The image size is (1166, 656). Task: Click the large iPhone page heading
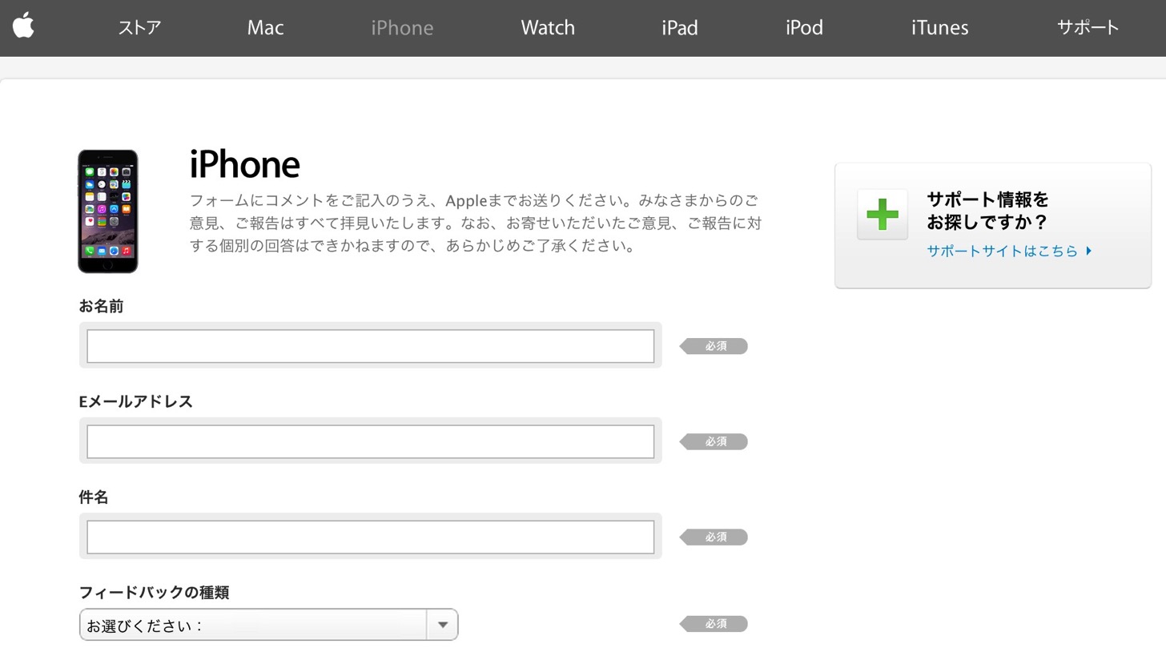click(244, 164)
